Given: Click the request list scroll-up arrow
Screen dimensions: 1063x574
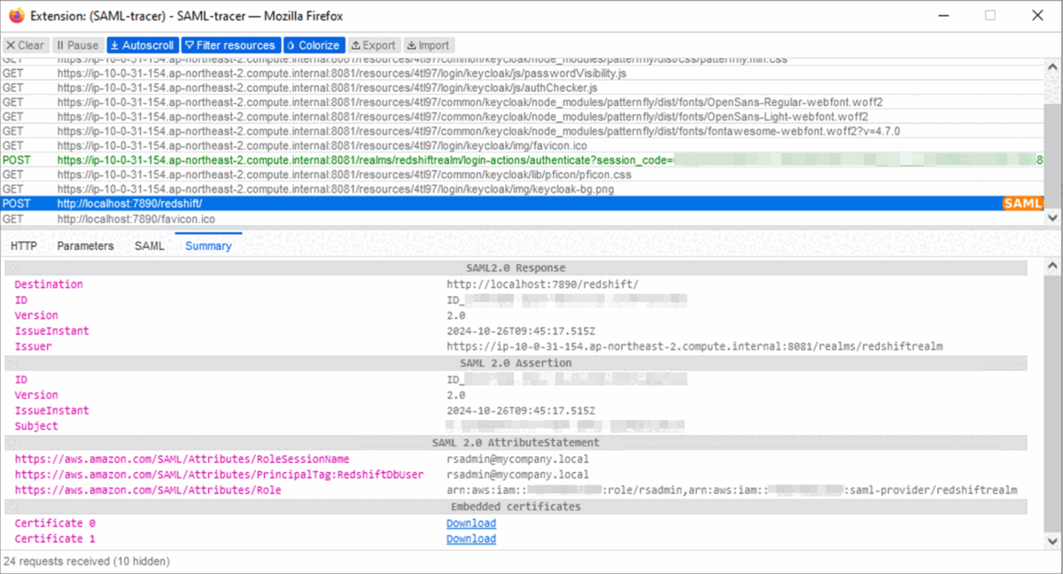Looking at the screenshot, I should (1053, 66).
